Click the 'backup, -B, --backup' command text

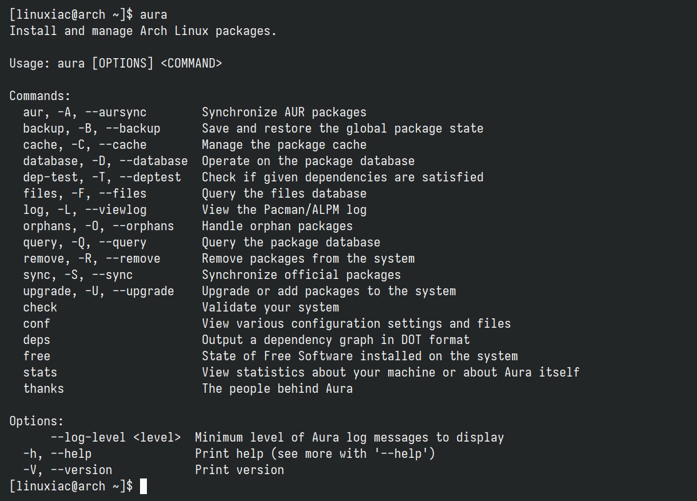click(91, 129)
